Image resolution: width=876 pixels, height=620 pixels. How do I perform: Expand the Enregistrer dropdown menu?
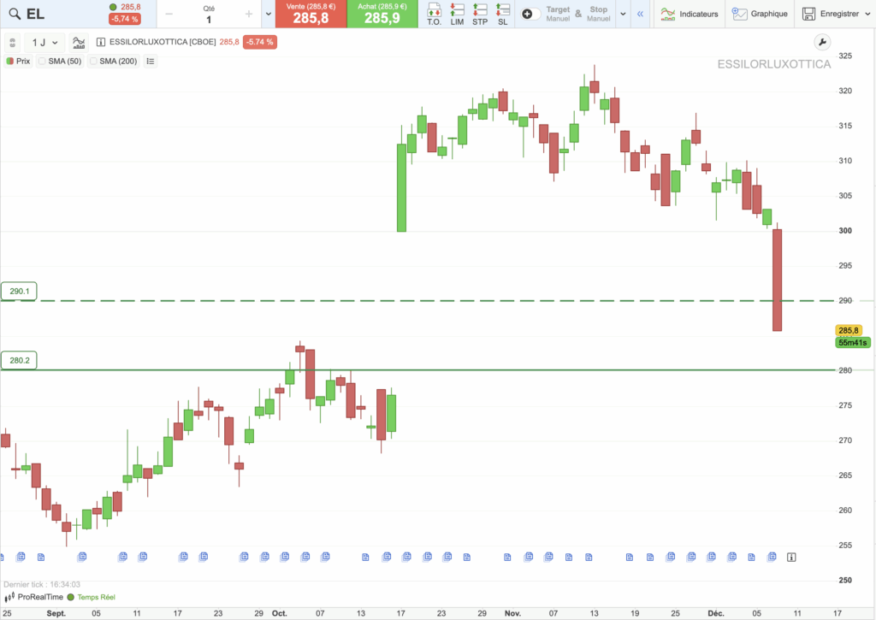coord(868,14)
